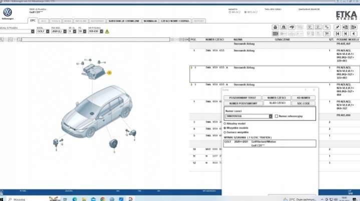The height and width of the screenshot is (201, 360).
Task: Click the SDC CODE button
Action: [x=303, y=103]
